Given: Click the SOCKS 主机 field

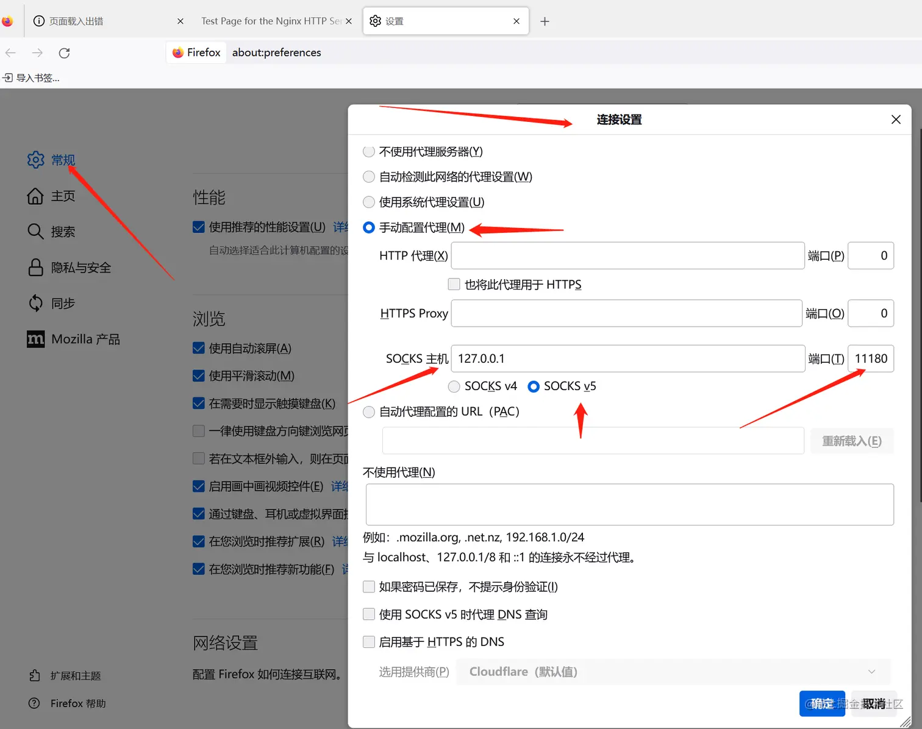Looking at the screenshot, I should click(627, 358).
